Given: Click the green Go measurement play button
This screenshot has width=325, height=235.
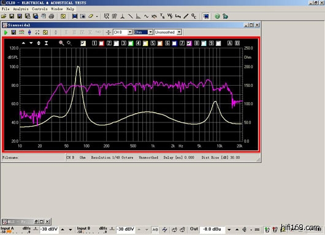Looking at the screenshot, I should [6, 32].
